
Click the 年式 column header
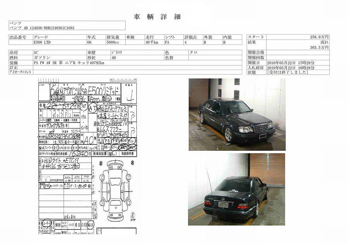coord(91,37)
